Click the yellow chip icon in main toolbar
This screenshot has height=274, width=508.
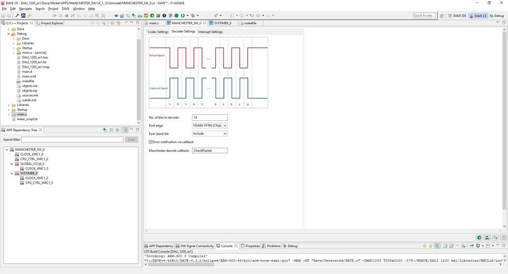[x=146, y=15]
